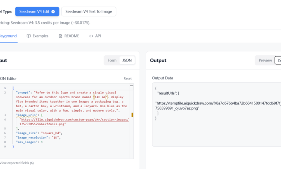Click the "image_size" line in editor
281x169 pixels.
point(39,133)
